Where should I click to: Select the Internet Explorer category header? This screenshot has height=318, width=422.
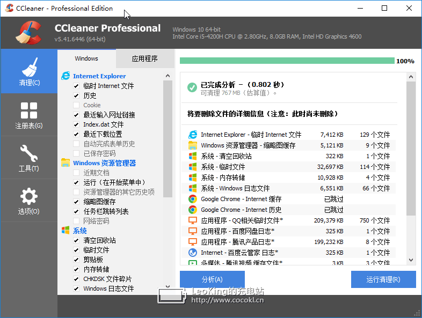[99, 76]
